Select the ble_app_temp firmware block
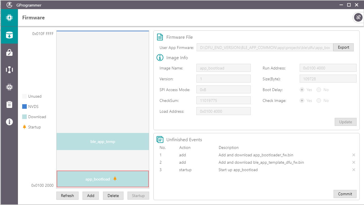The height and width of the screenshot is (205, 364). (x=103, y=142)
